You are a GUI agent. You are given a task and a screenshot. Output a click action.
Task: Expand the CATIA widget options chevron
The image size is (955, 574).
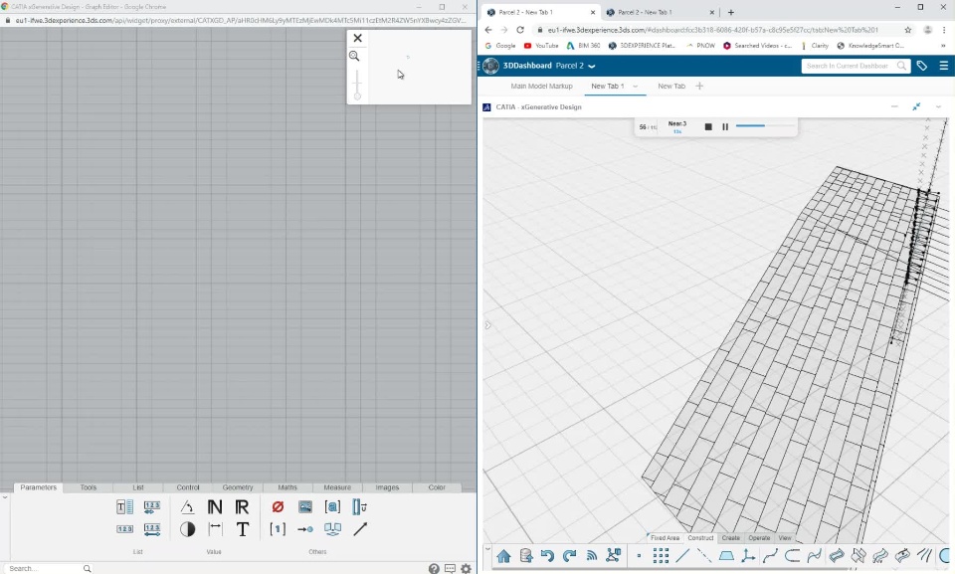938,106
